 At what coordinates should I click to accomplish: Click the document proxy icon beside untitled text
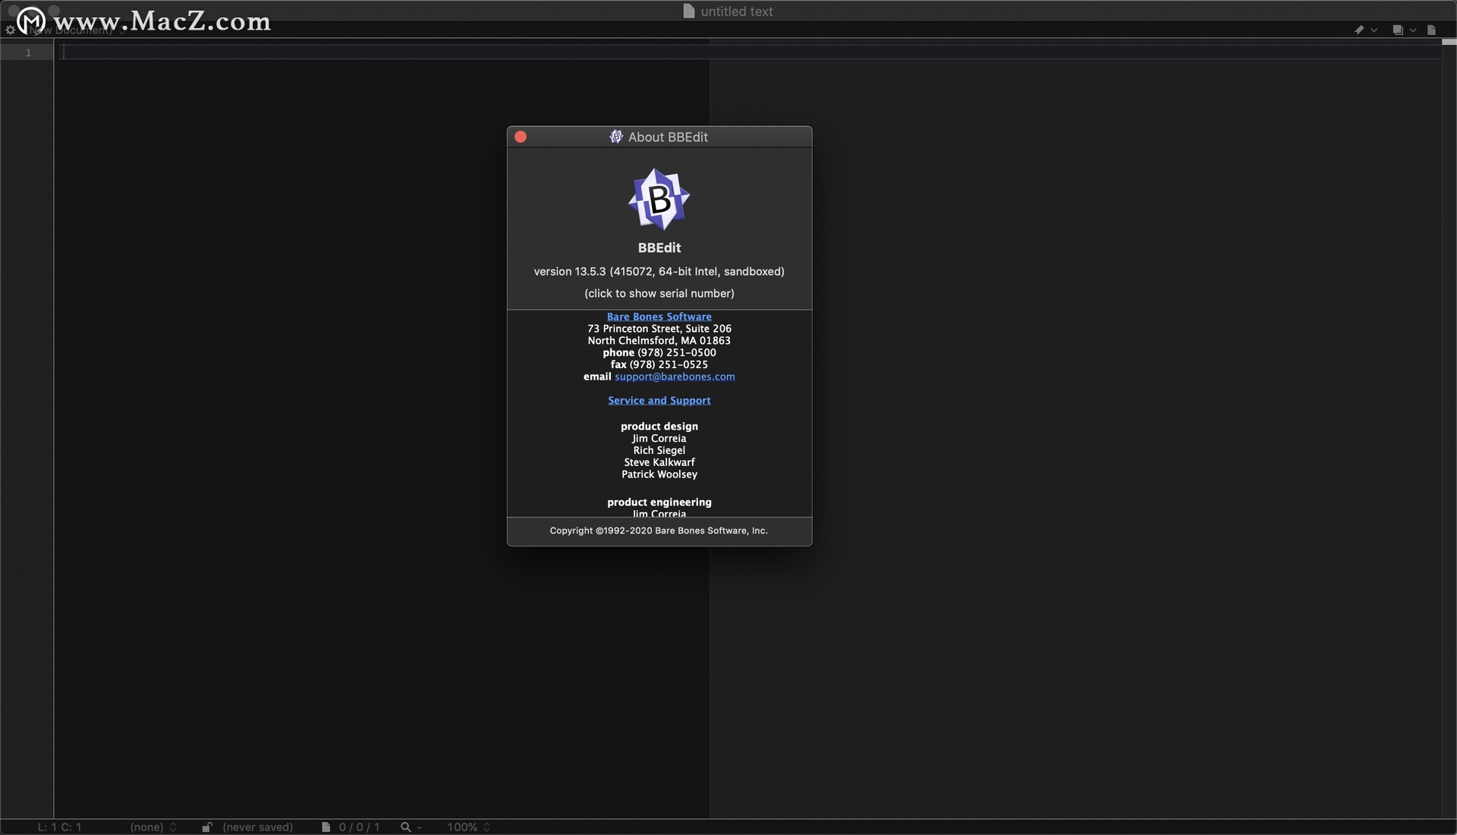click(x=689, y=11)
